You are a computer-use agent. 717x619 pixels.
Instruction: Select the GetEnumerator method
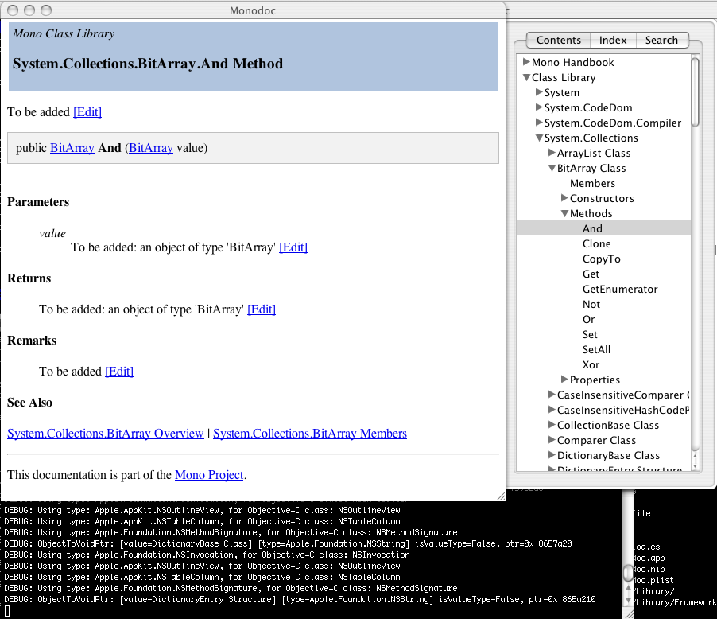pyautogui.click(x=620, y=289)
